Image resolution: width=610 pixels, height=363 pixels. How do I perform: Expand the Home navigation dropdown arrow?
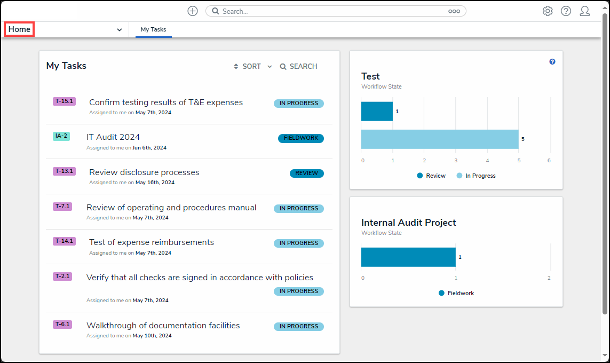click(x=119, y=30)
